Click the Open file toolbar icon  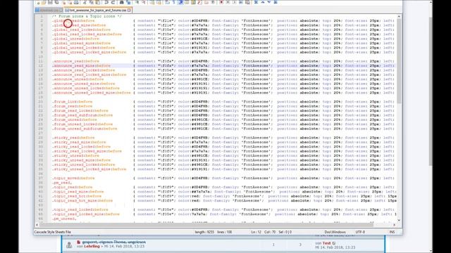(44, 2)
